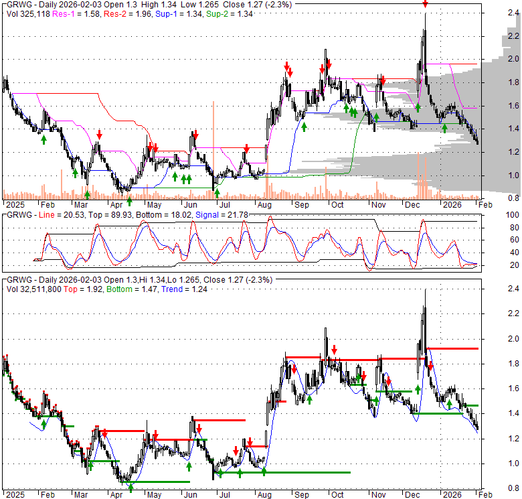This screenshot has width=522, height=499.
Task: Click the 'Res-2 = 1.96' label
Action: (128, 14)
